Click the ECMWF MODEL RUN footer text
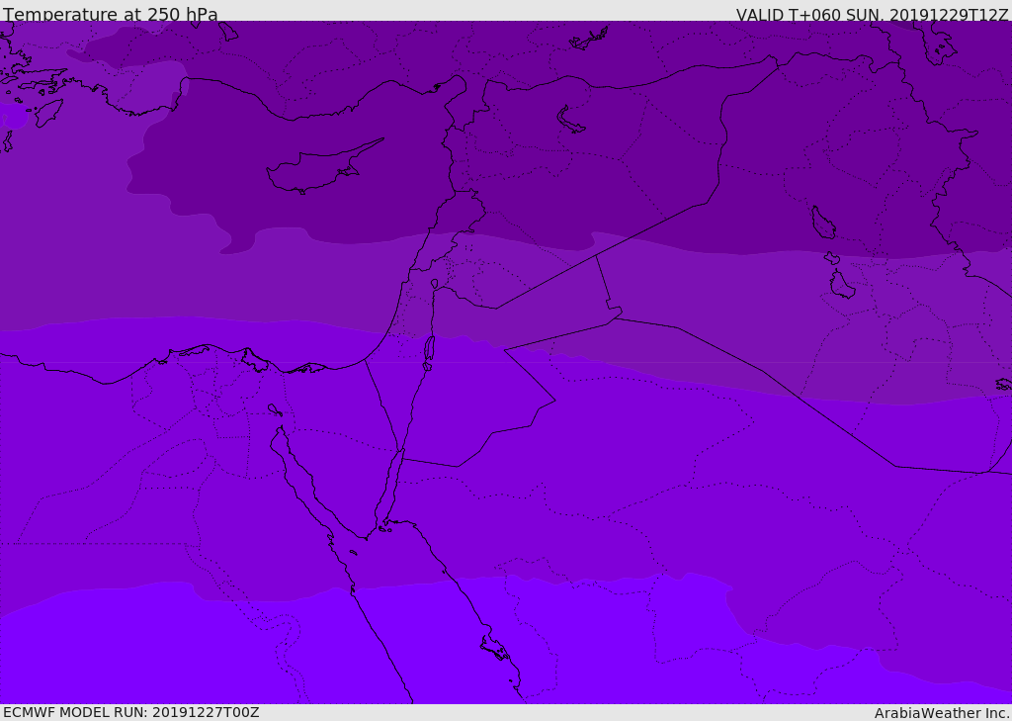1012x721 pixels. 131,713
